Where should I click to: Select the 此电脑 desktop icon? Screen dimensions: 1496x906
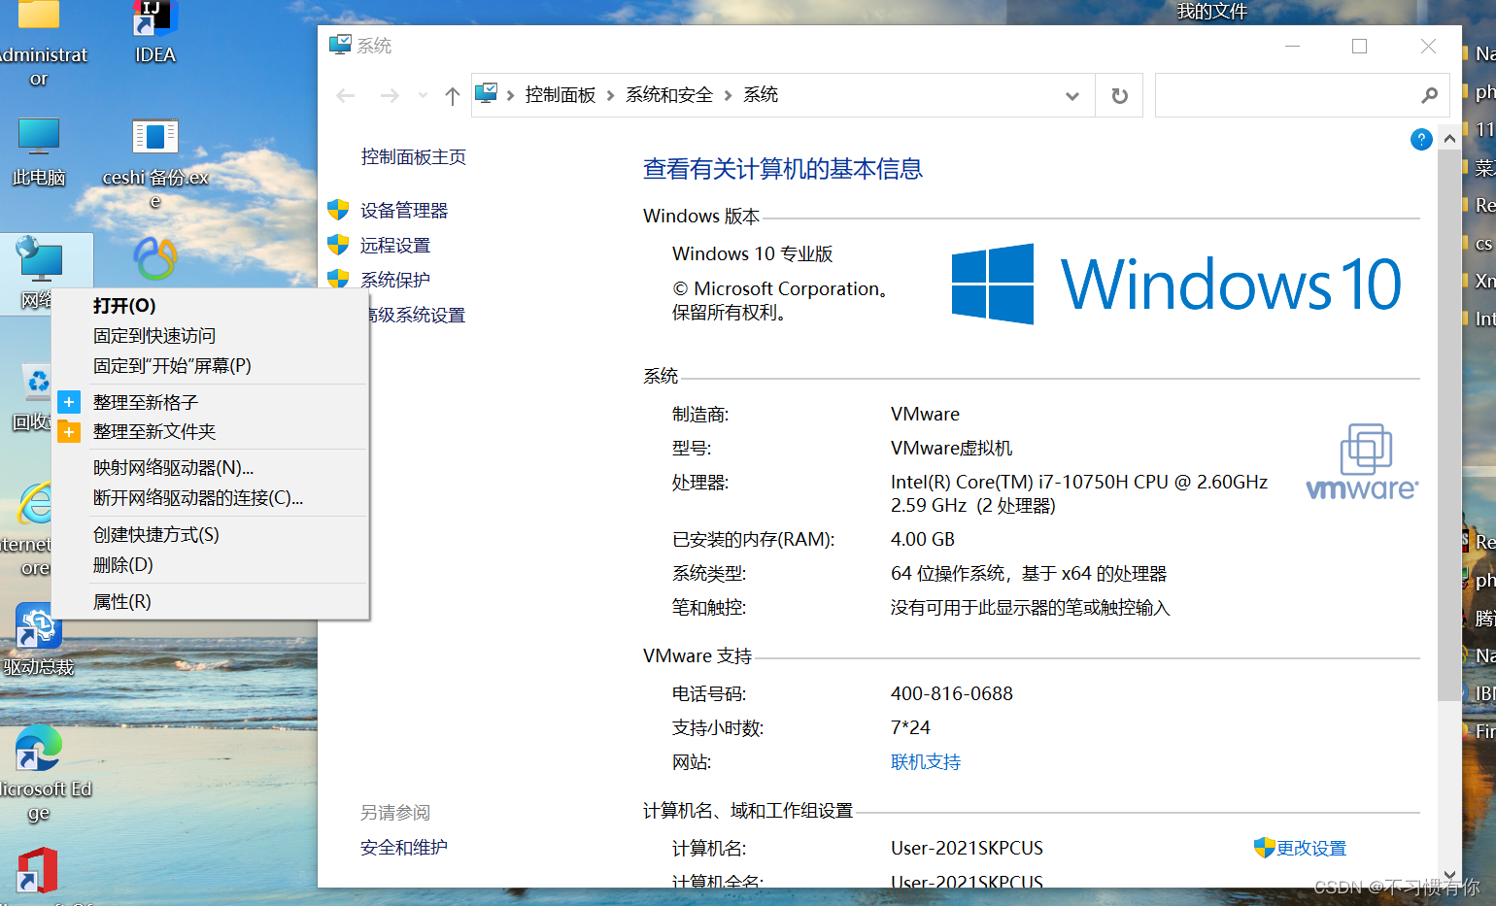click(39, 151)
